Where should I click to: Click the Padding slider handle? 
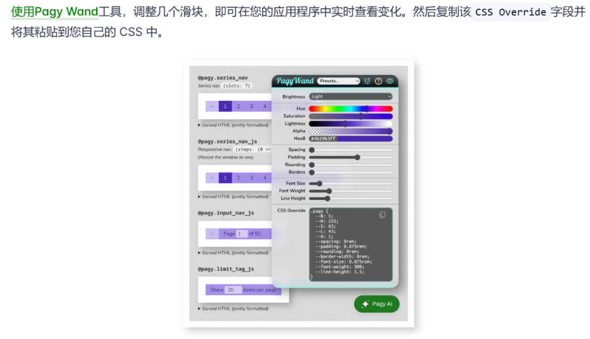point(357,158)
